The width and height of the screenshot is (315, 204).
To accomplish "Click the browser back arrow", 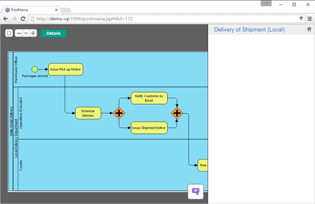I will 6,18.
